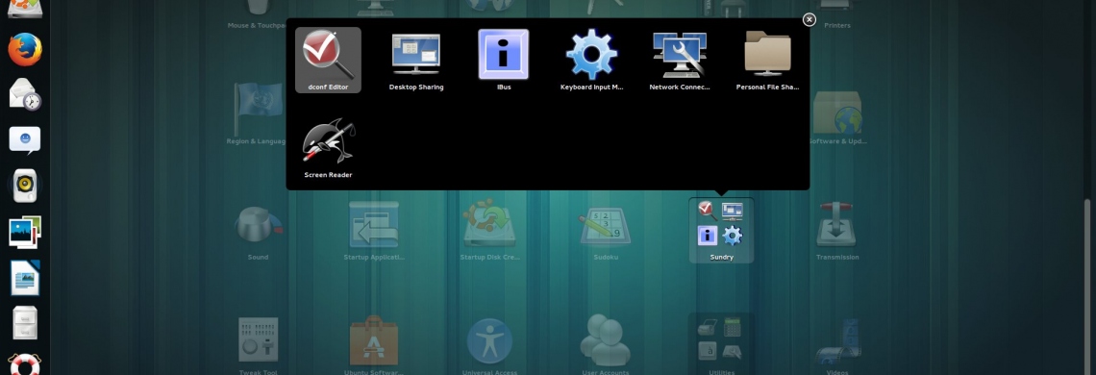Collapse the Sundry app folder
Image resolution: width=1096 pixels, height=375 pixels.
click(x=721, y=230)
